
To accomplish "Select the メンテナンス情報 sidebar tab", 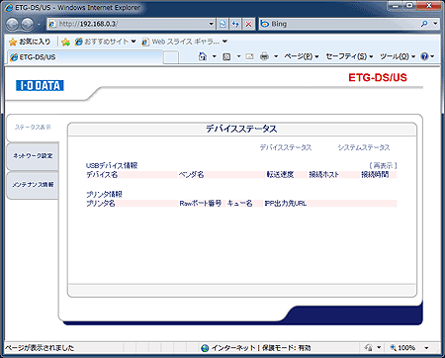I will tap(33, 185).
